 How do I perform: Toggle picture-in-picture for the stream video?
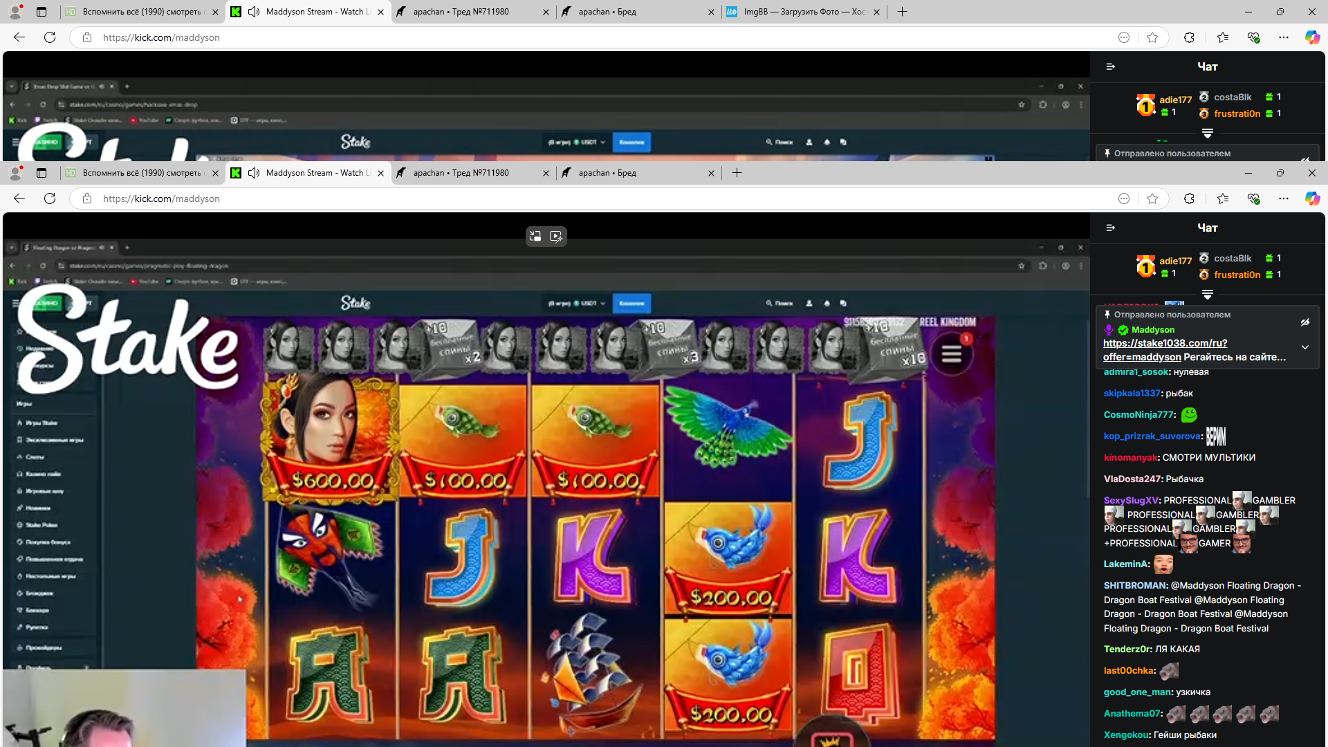point(535,237)
